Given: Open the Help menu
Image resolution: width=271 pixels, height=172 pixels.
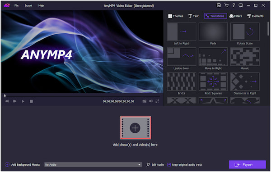Looking at the screenshot, I should tap(41, 5).
